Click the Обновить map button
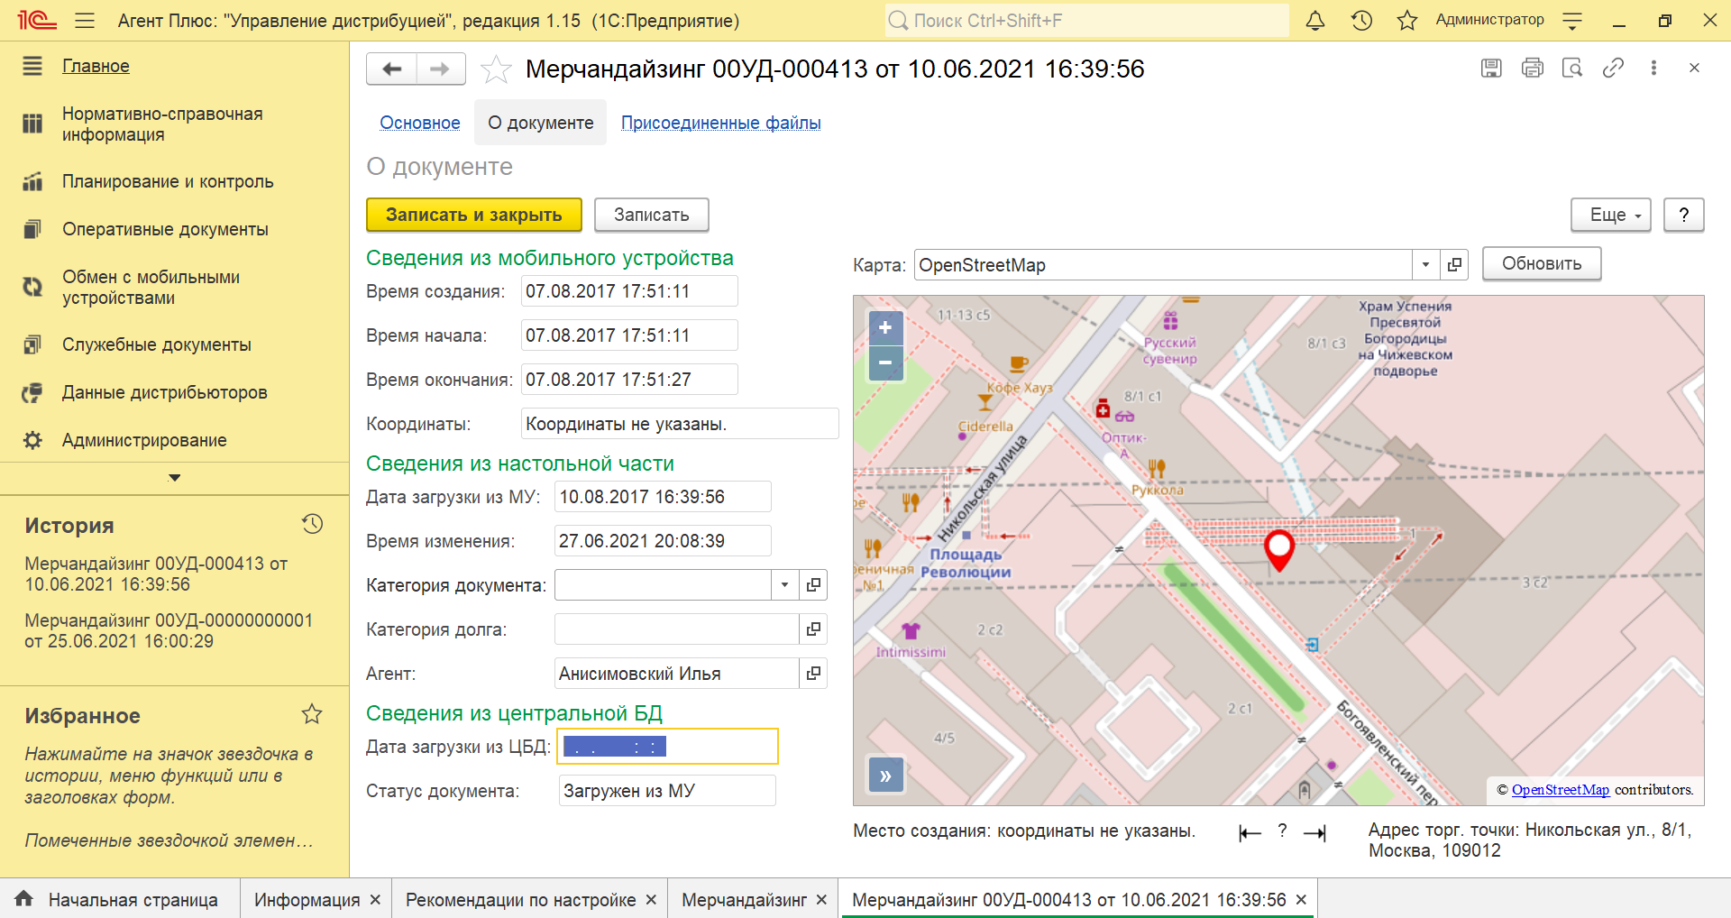Screen dimensions: 1731x918 [1542, 263]
